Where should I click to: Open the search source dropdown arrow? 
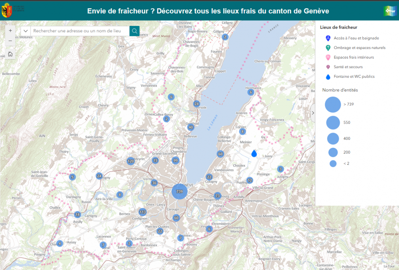pyautogui.click(x=26, y=31)
